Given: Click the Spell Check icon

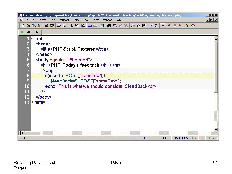Looking at the screenshot, I should tap(156, 25).
